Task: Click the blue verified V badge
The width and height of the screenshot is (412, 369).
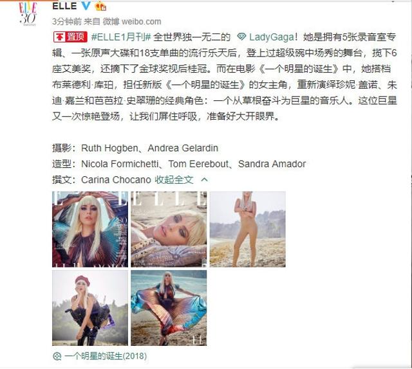Action: point(86,6)
